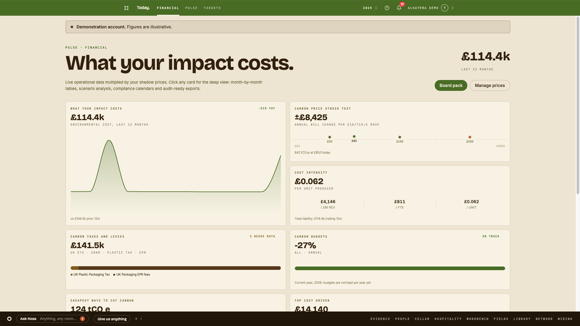Focus the Ask Rosa input field
This screenshot has width=580, height=326.
click(x=53, y=319)
